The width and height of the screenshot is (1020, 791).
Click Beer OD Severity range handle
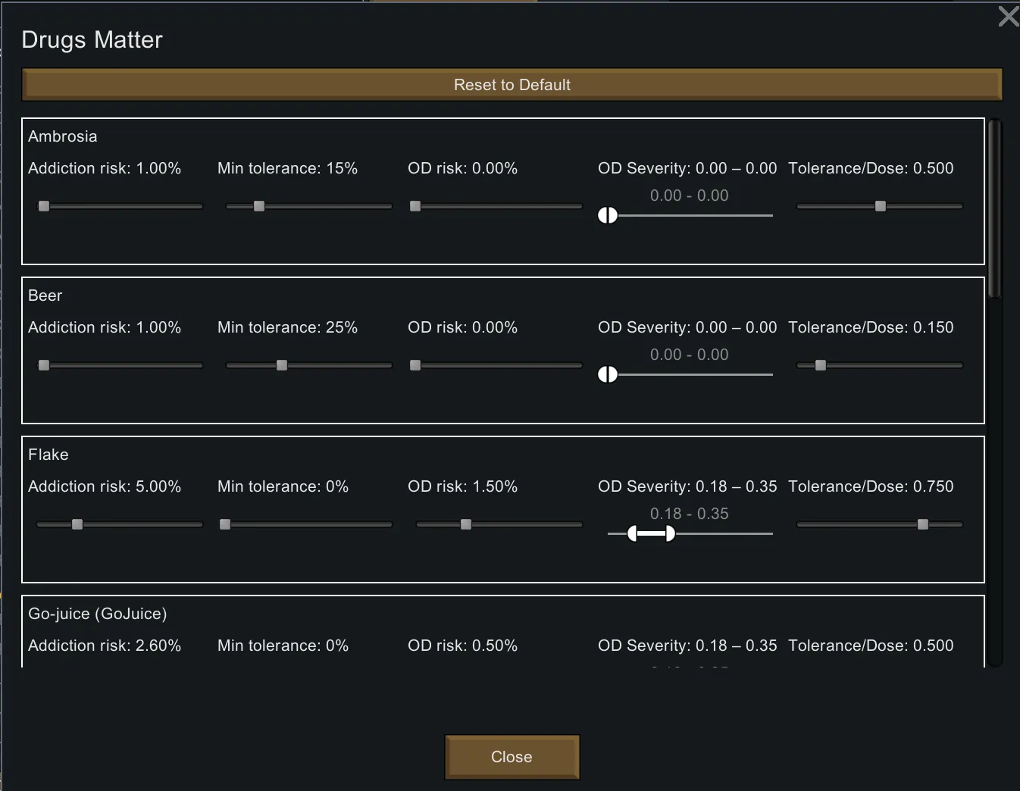pyautogui.click(x=608, y=375)
